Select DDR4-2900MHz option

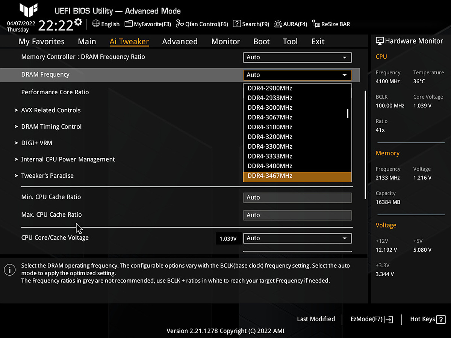(297, 88)
